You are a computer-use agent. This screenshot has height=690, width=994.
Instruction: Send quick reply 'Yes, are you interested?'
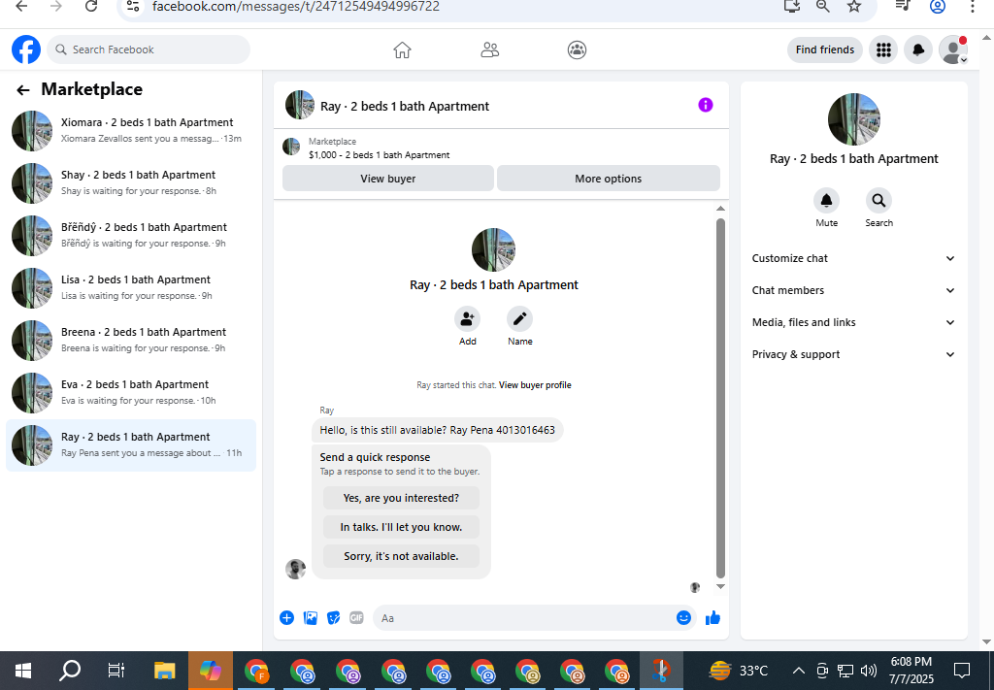(x=401, y=498)
